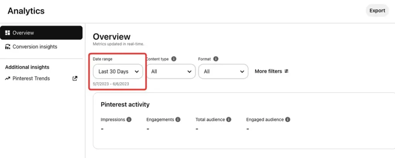Click the info icon next to Content type
395x158 pixels.
174,59
